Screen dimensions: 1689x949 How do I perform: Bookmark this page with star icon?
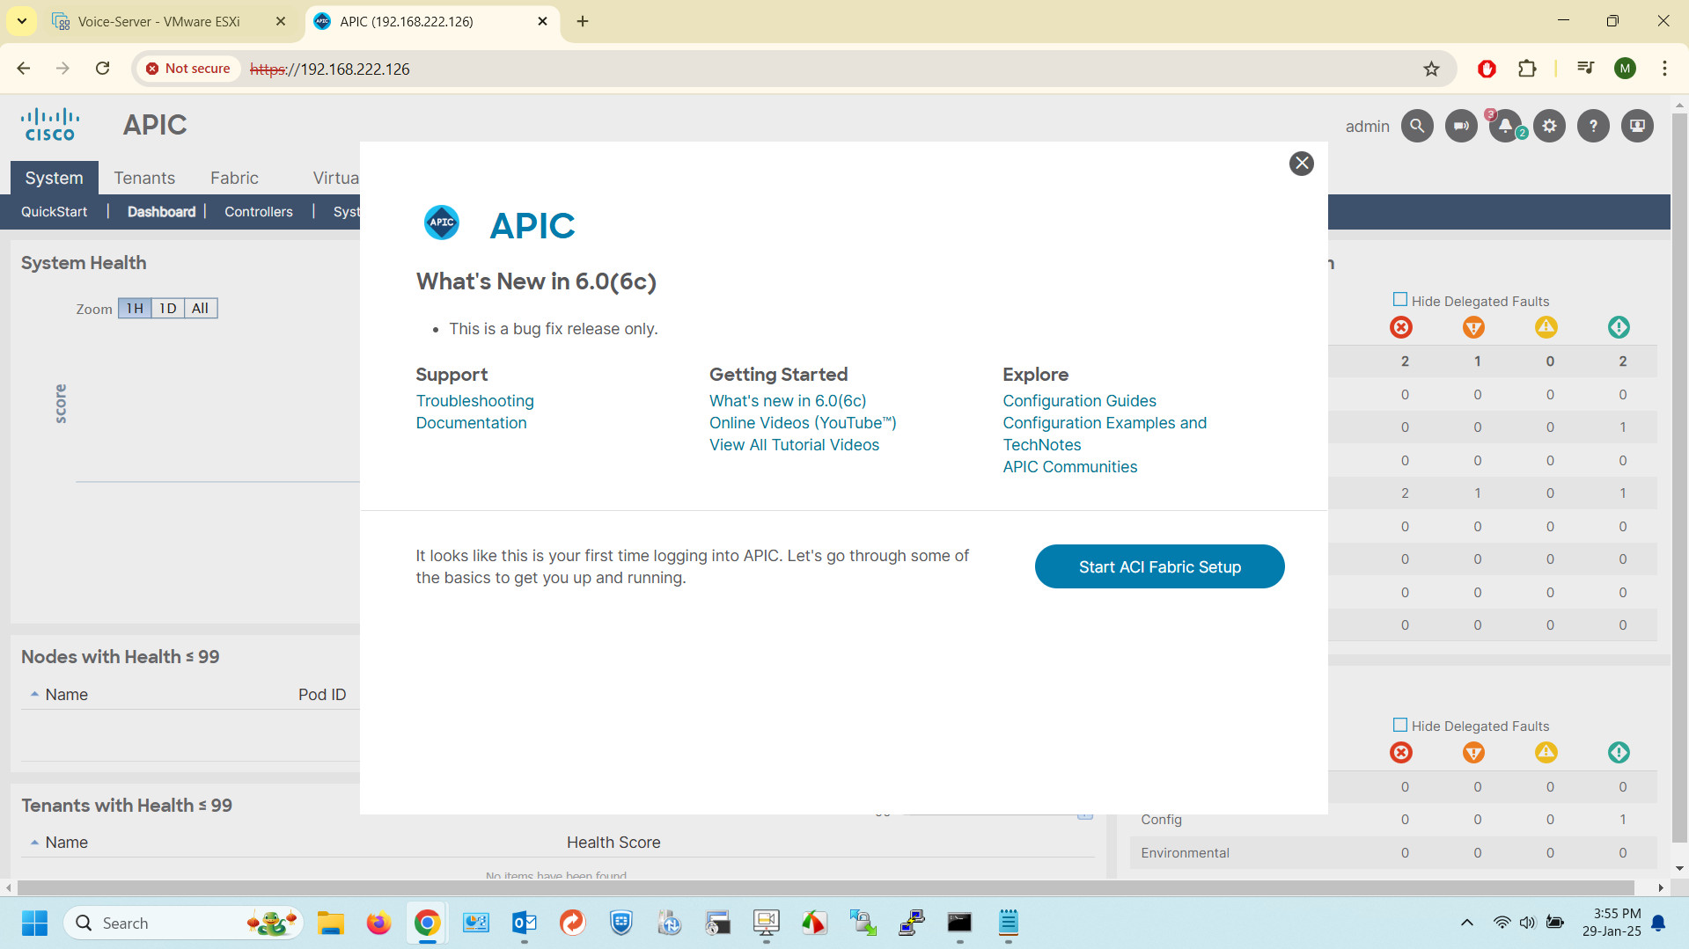[1431, 69]
